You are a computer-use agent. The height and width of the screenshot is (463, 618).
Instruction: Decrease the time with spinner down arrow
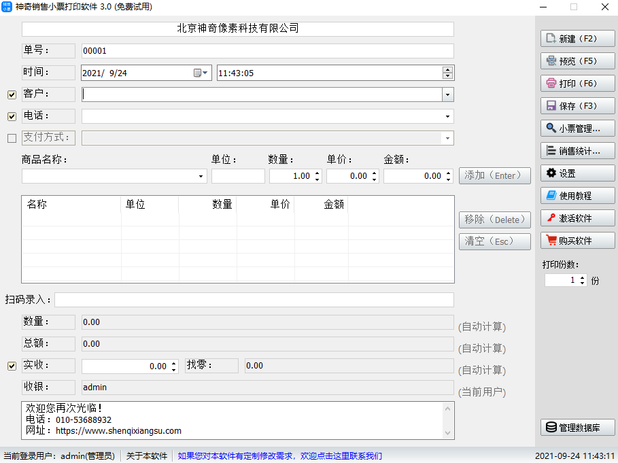click(x=447, y=76)
